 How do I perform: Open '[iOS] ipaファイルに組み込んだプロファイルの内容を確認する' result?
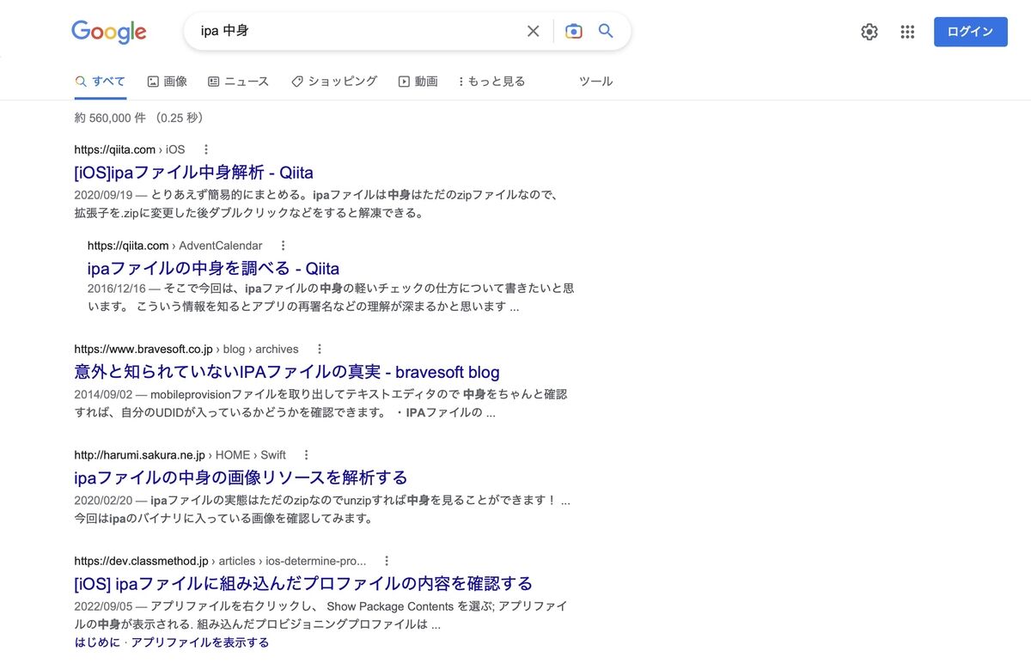304,583
